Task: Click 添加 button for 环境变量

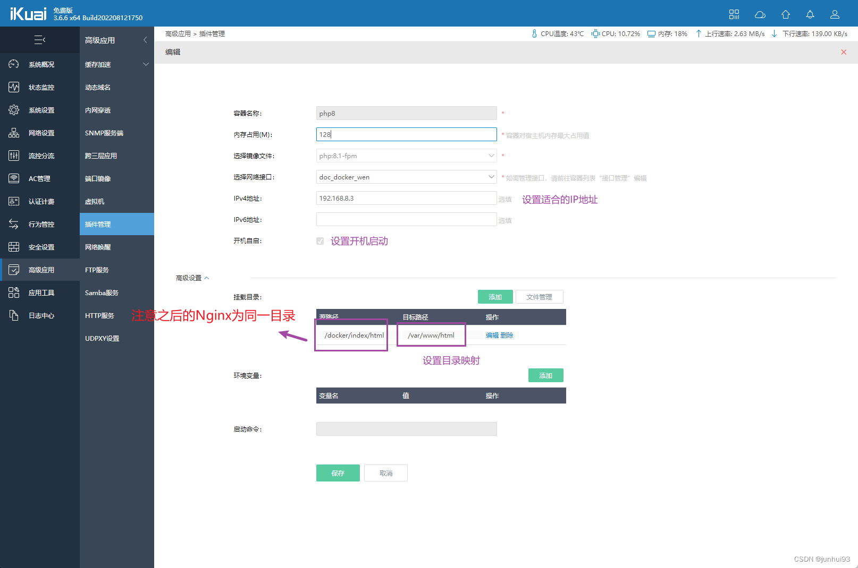Action: (x=546, y=375)
